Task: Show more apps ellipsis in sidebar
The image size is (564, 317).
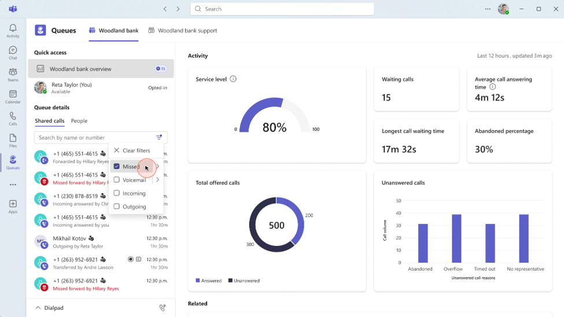Action: coord(13,185)
